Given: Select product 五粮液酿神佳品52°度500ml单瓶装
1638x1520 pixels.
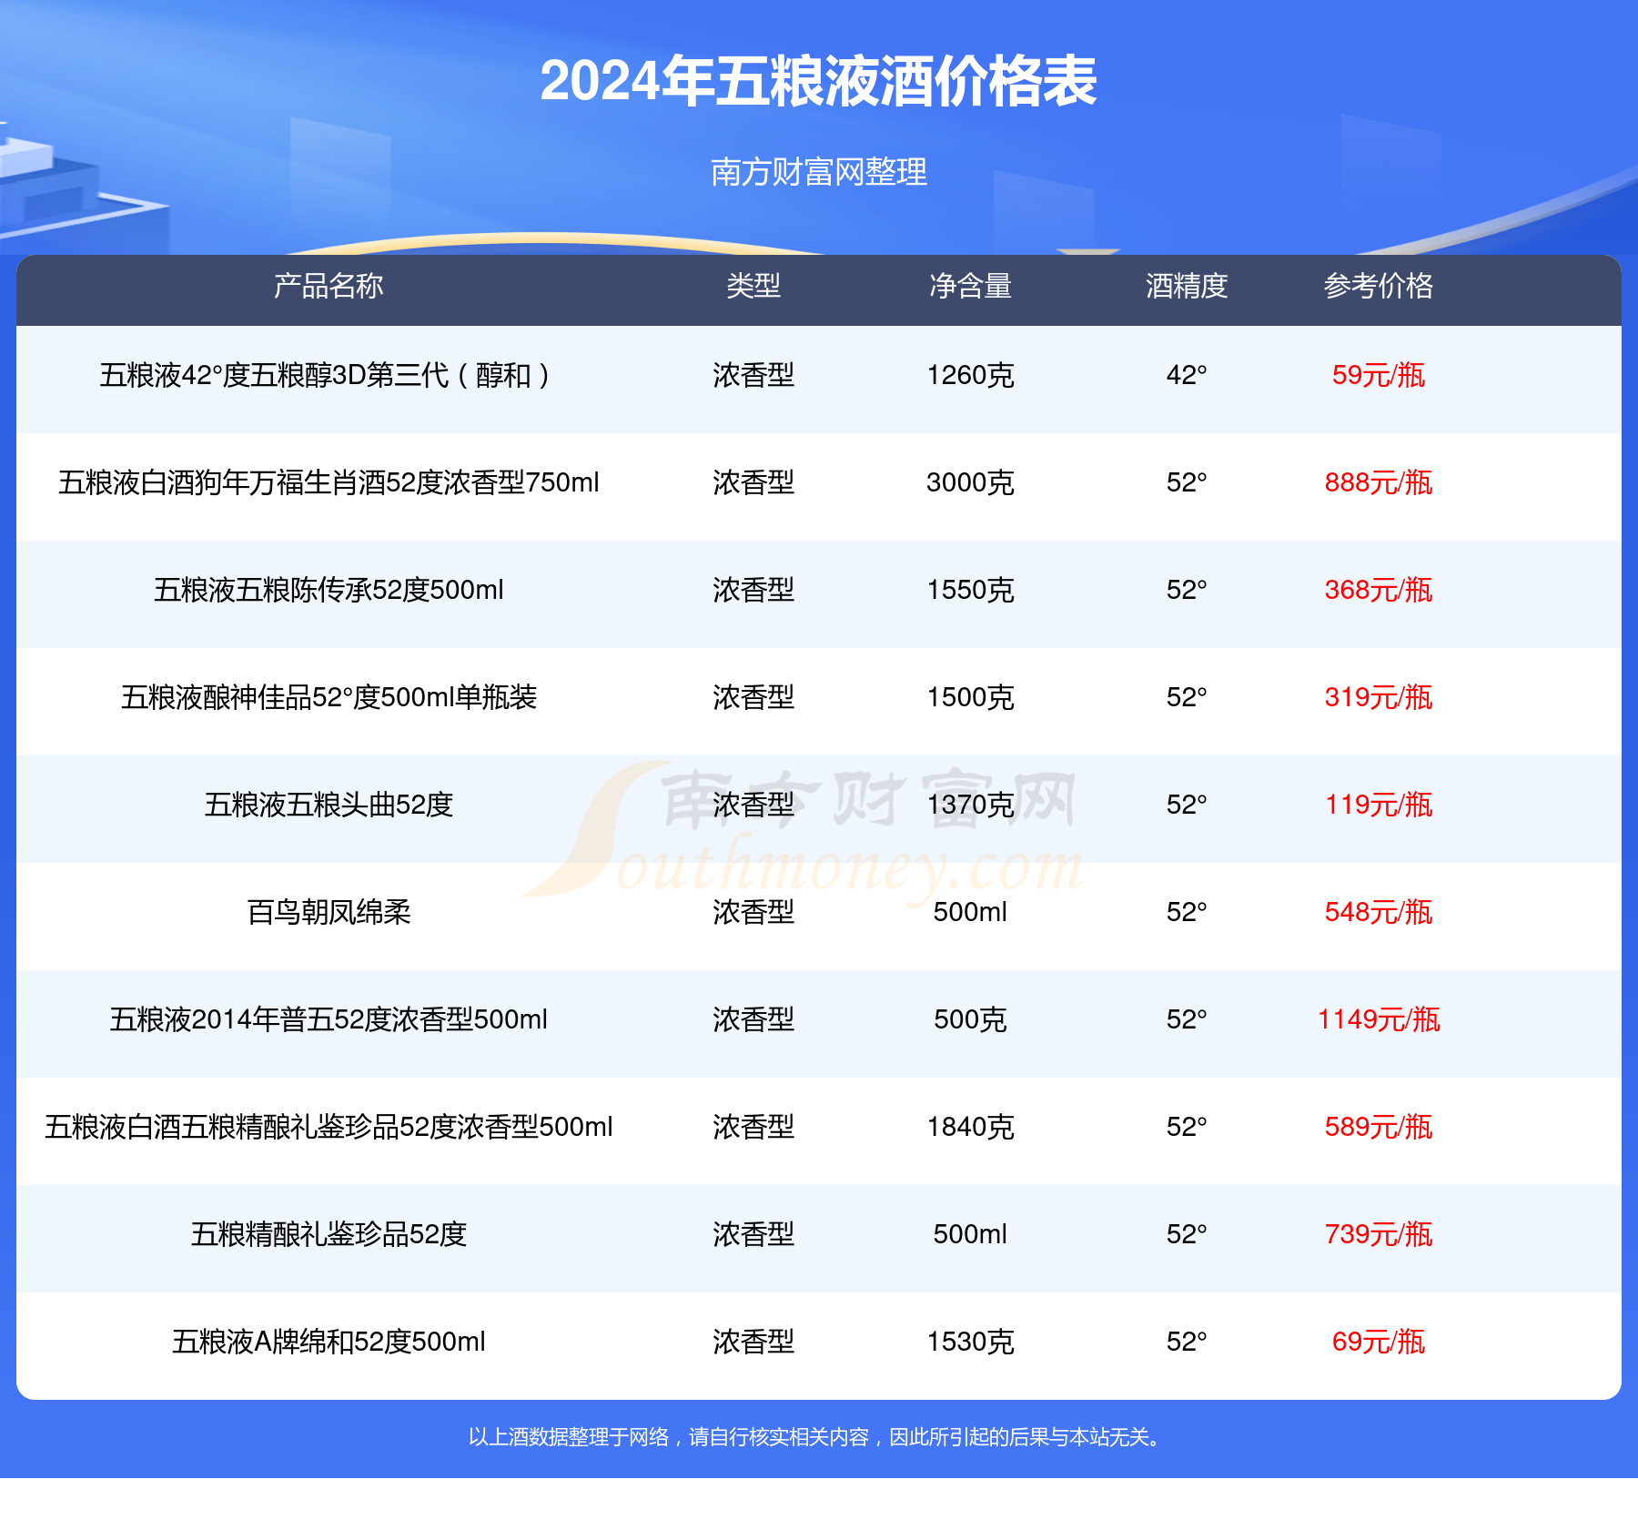Looking at the screenshot, I should [x=329, y=697].
